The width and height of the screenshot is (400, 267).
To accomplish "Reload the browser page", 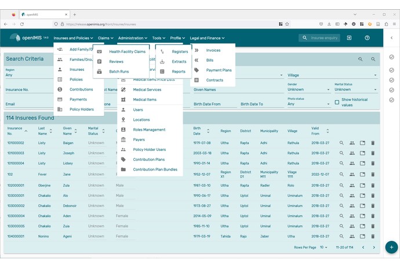I will point(22,24).
